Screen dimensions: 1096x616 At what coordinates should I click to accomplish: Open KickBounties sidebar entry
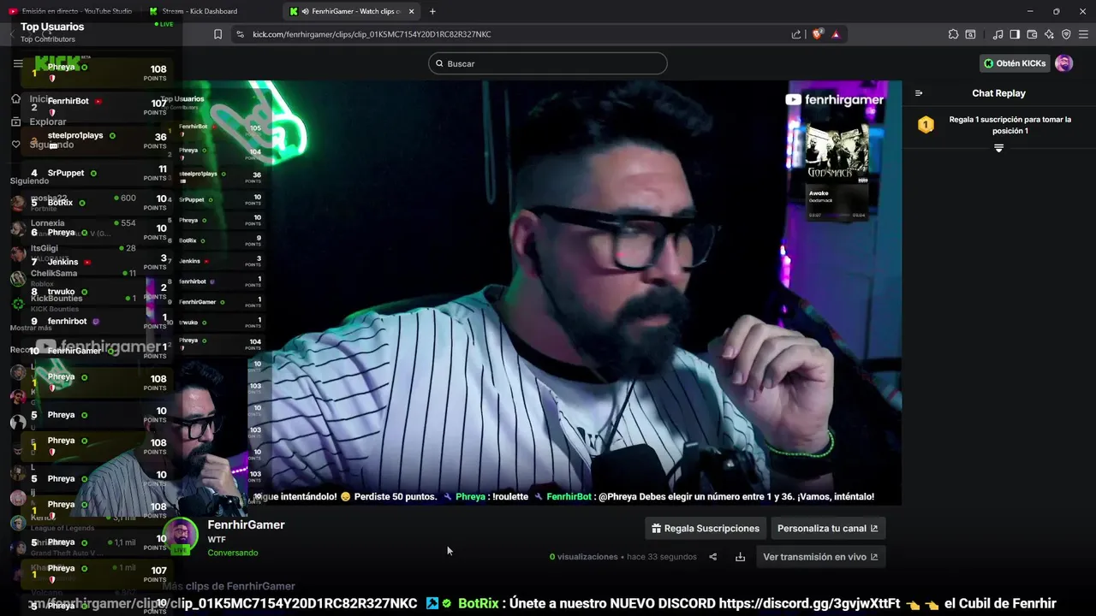pos(73,303)
